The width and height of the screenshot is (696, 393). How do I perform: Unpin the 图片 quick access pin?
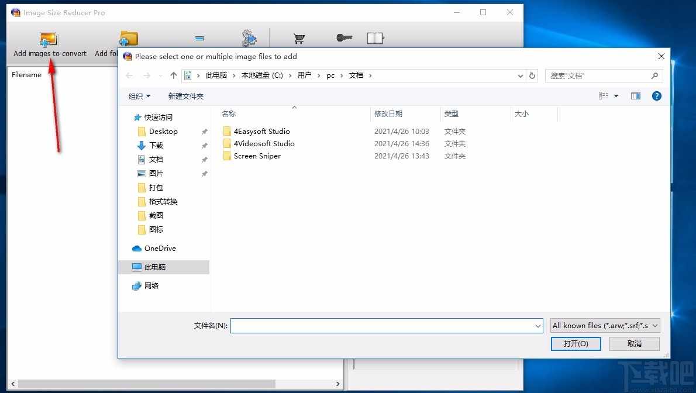[x=204, y=173]
